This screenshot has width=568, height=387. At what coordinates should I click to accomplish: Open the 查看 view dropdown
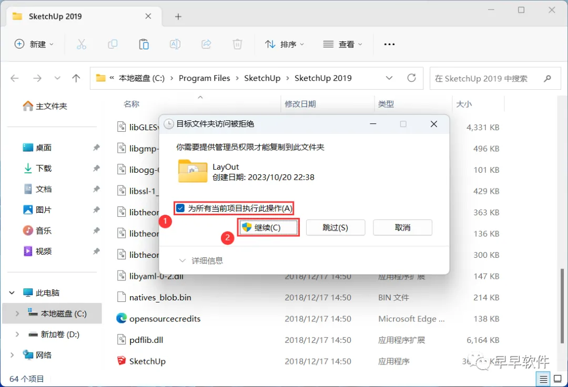[342, 44]
